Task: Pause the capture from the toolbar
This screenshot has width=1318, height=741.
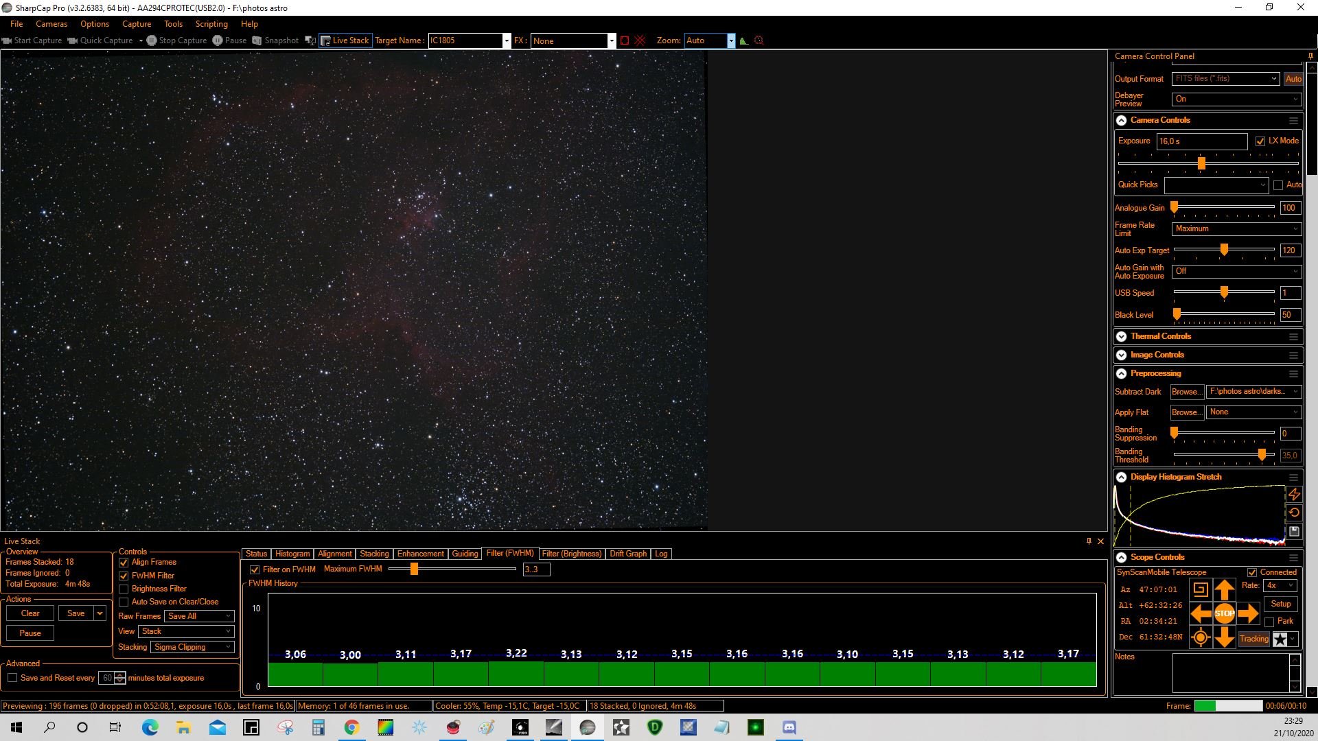Action: [229, 40]
